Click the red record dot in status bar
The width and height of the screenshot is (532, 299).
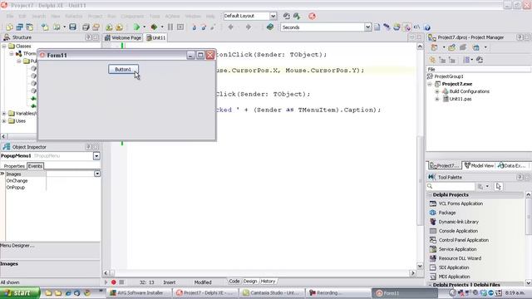114,282
